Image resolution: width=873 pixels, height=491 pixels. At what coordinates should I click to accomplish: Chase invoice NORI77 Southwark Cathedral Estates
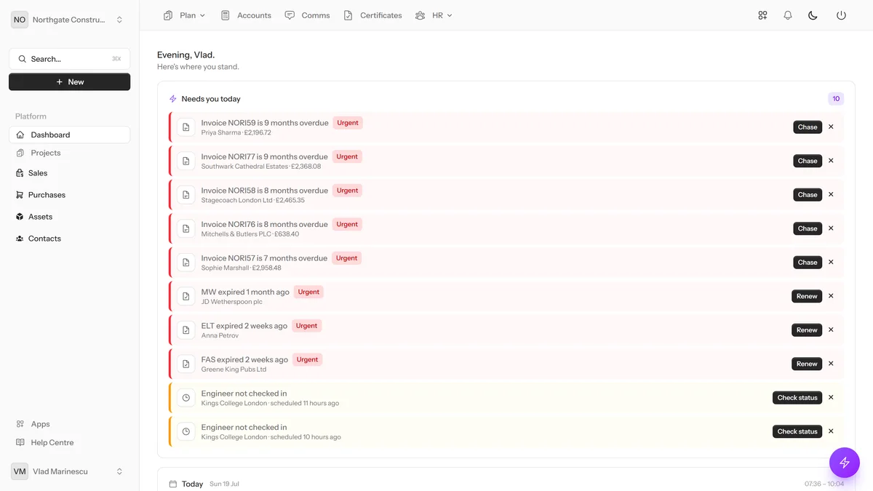click(808, 161)
